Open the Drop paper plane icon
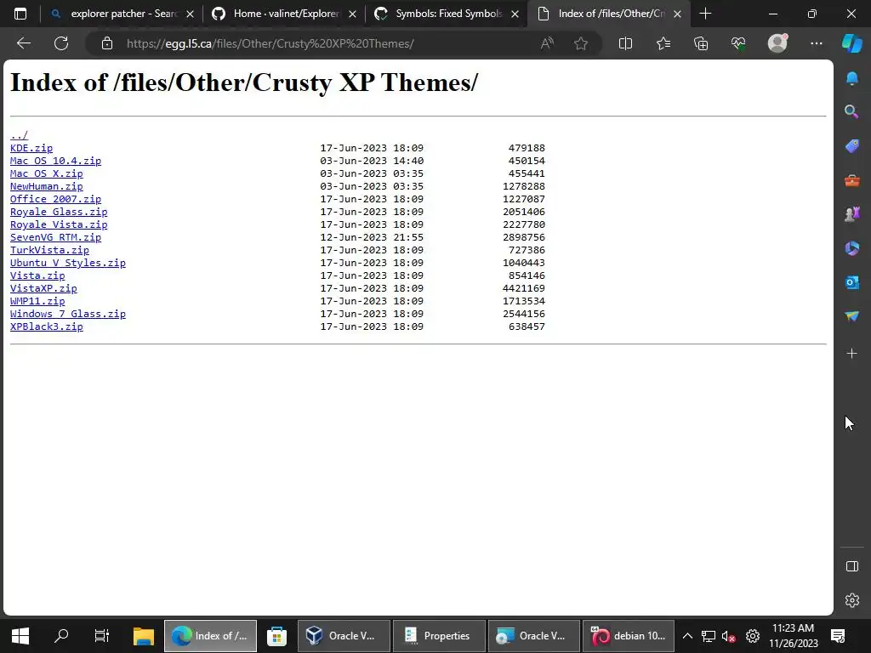The image size is (871, 653). tap(852, 316)
